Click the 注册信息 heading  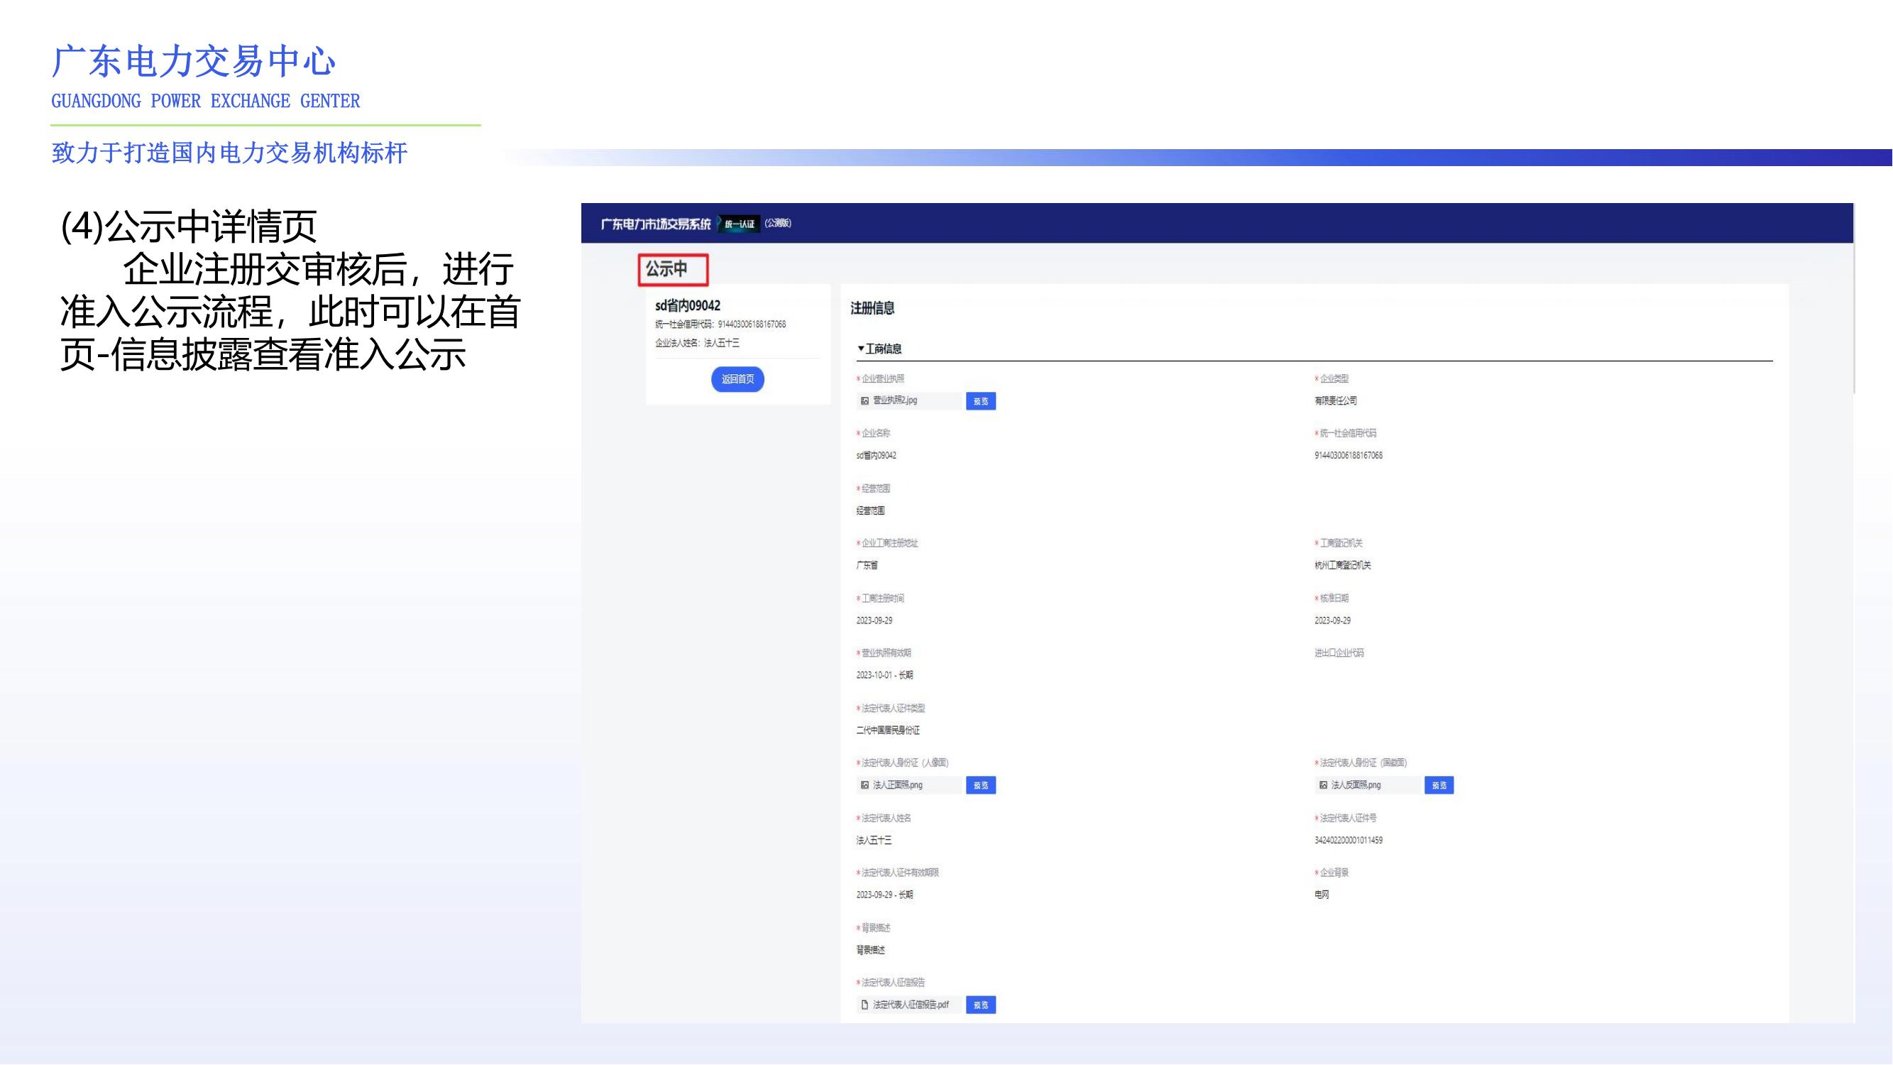click(x=872, y=308)
